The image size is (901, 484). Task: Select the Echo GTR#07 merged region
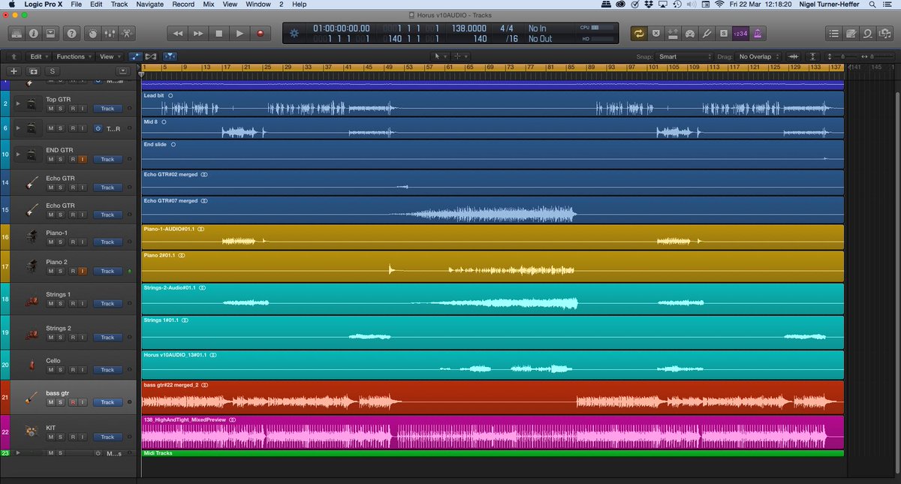click(x=493, y=209)
